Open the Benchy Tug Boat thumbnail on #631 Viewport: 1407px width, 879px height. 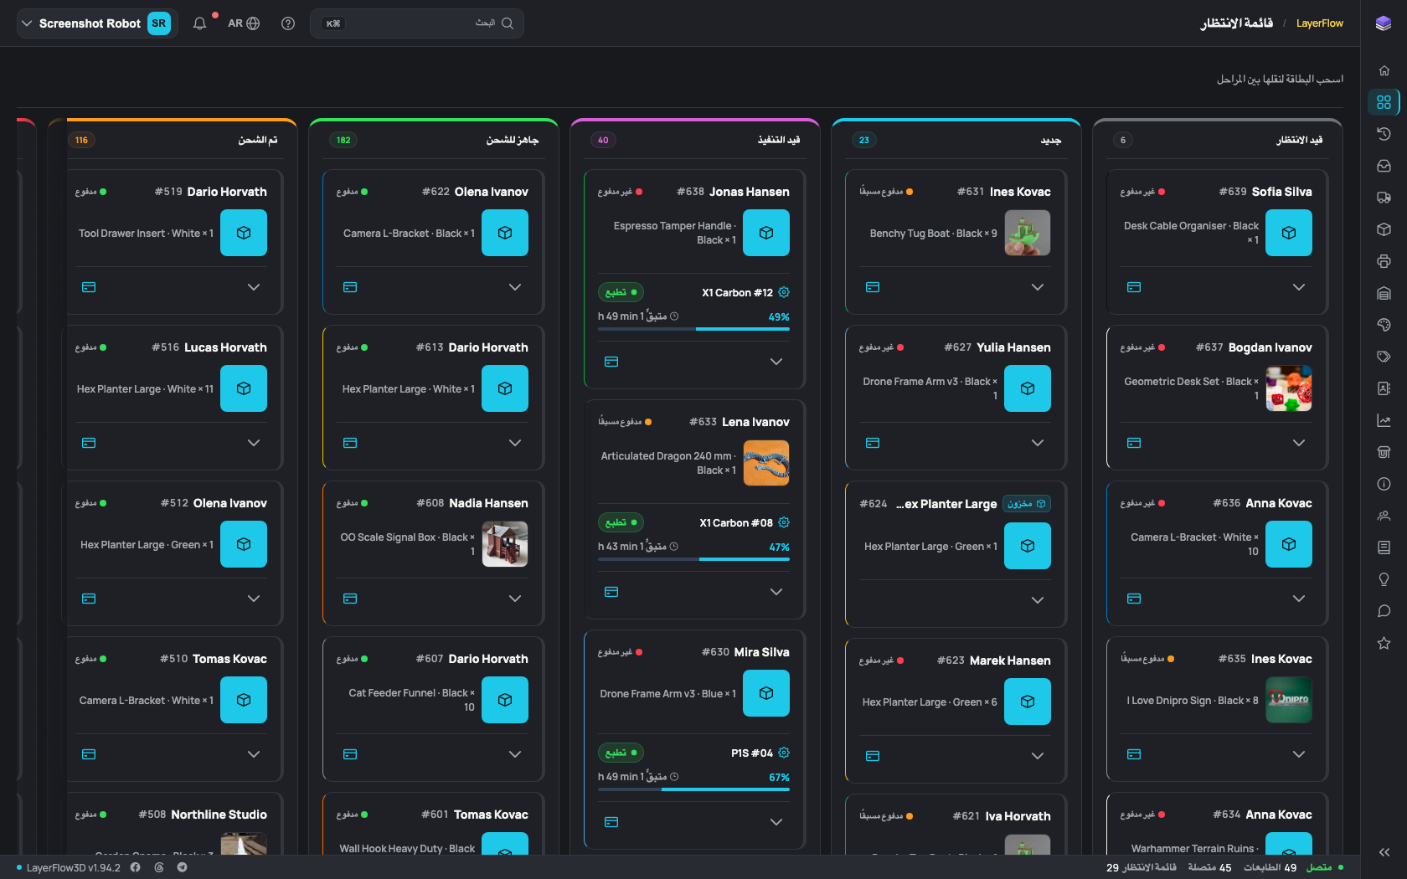[1028, 233]
